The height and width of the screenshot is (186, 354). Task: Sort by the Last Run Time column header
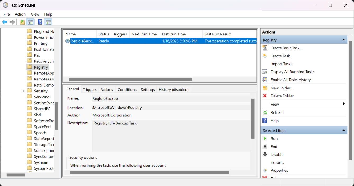181,34
